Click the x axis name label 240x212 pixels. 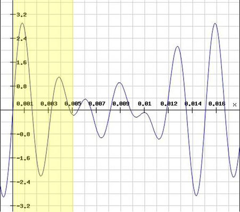(x=235, y=105)
